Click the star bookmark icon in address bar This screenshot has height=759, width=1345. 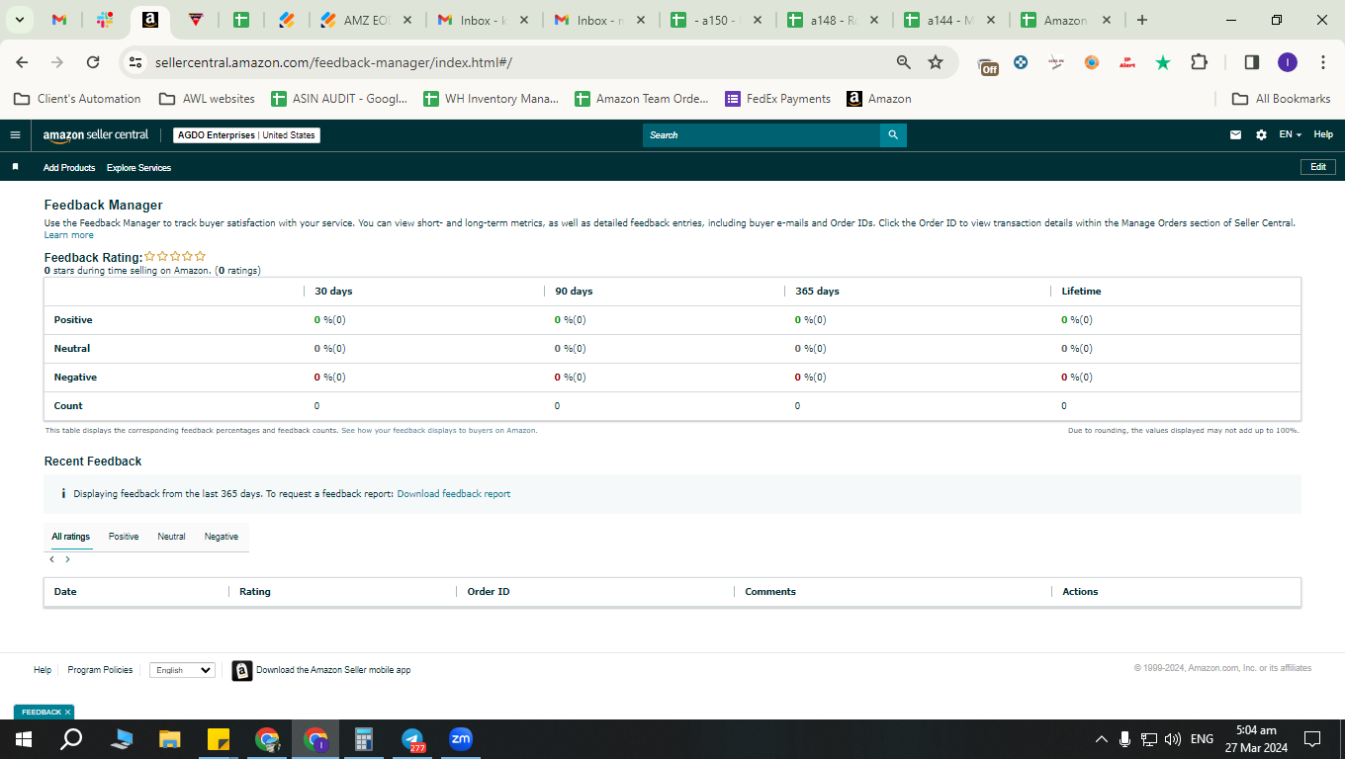pos(936,62)
